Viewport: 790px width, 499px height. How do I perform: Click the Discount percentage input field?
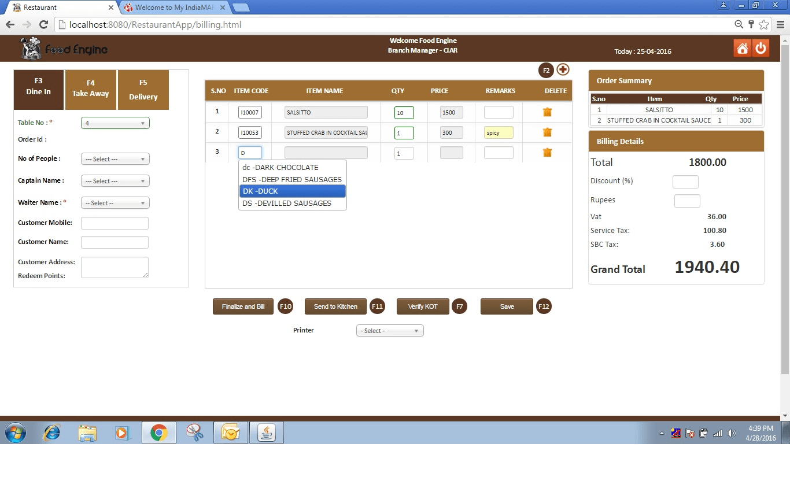[685, 181]
